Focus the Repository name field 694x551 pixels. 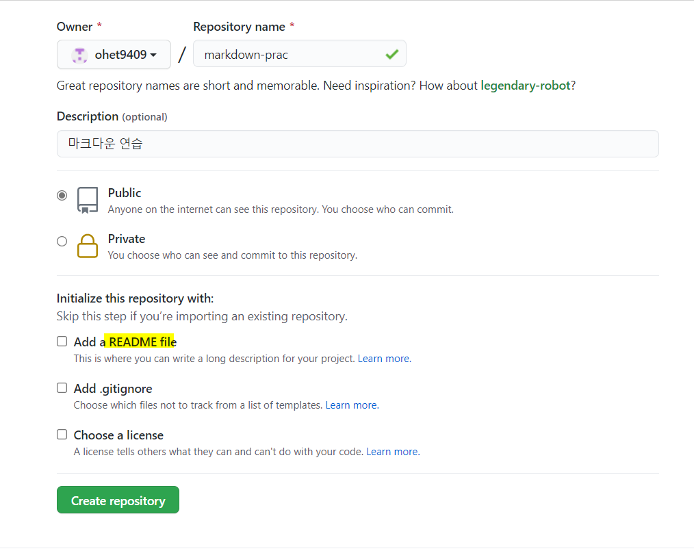pyautogui.click(x=300, y=54)
